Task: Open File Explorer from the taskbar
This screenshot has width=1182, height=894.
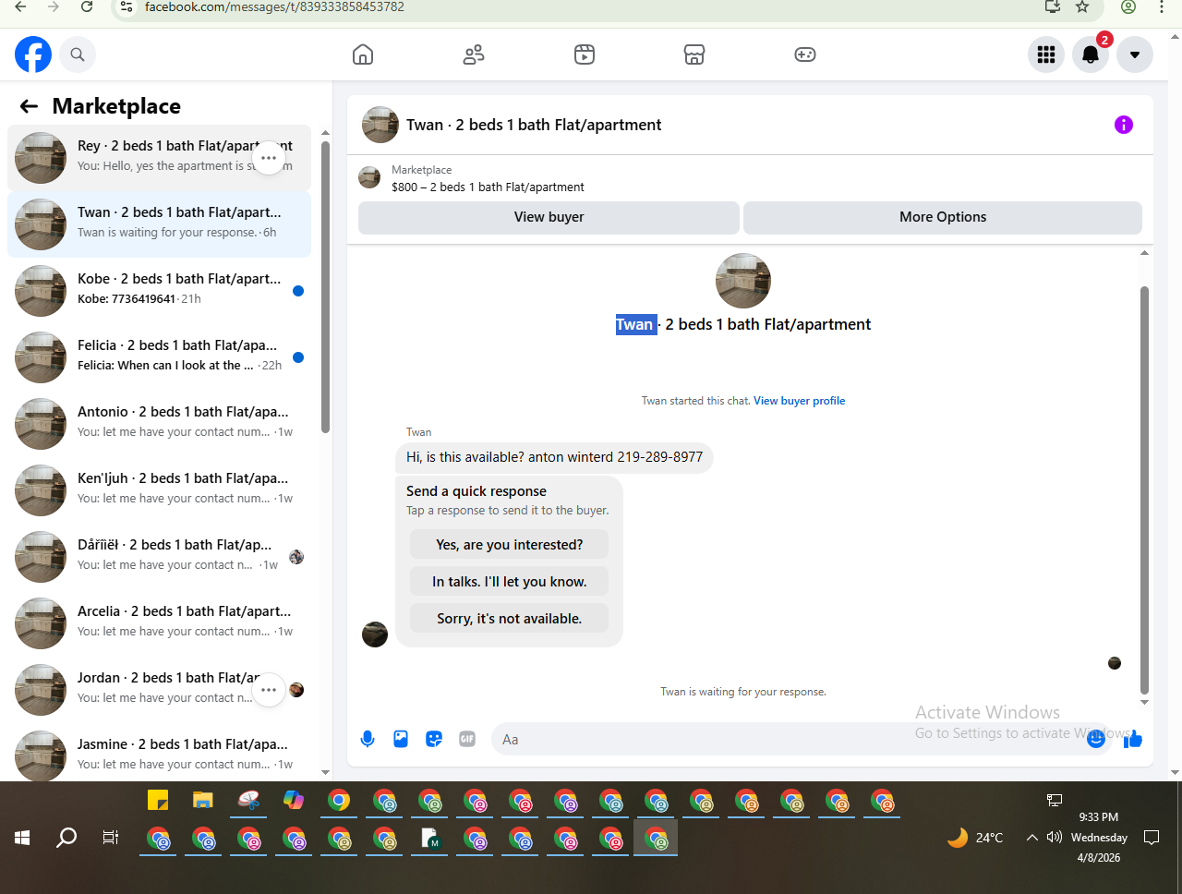Action: (203, 800)
